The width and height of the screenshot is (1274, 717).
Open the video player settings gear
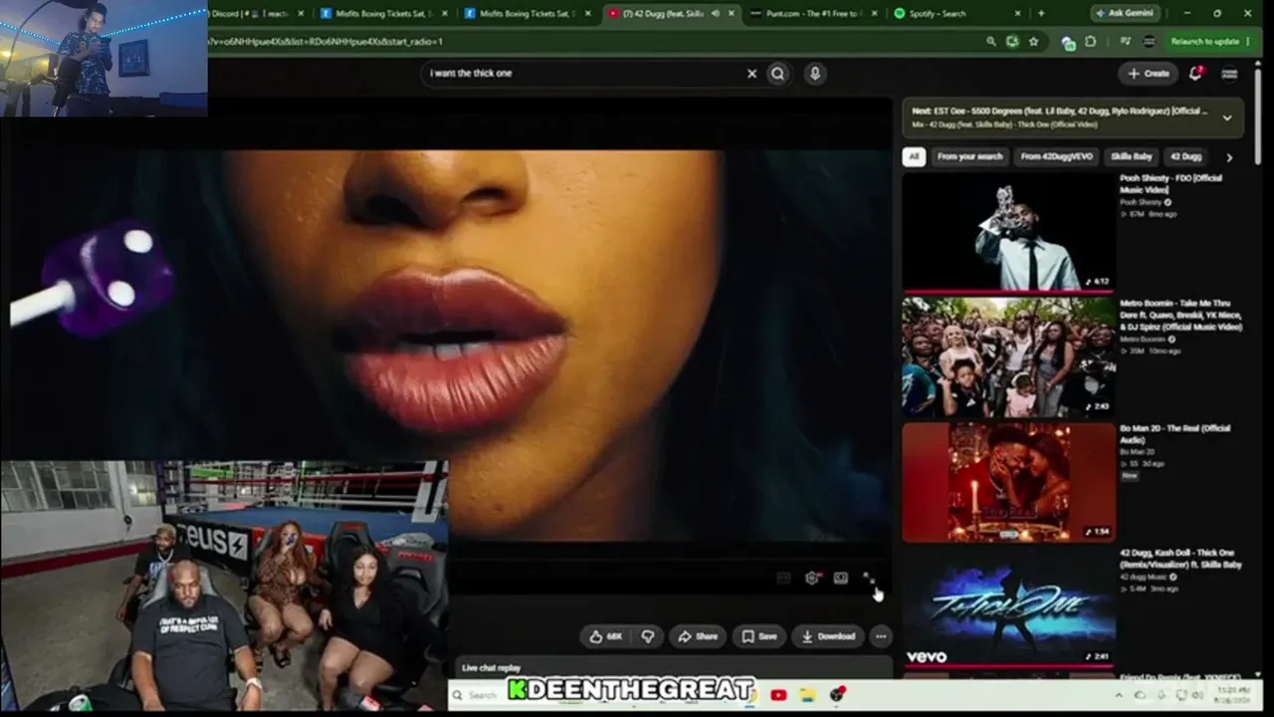coord(812,578)
